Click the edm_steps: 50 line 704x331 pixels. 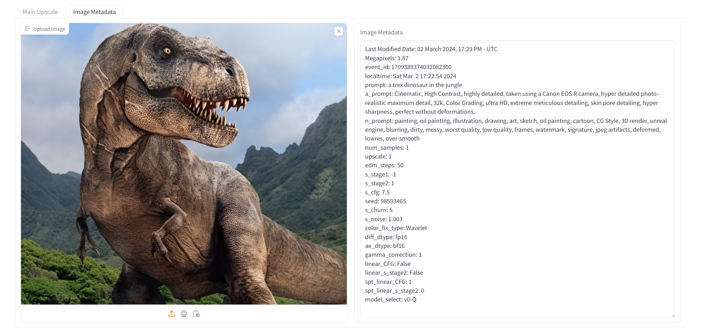(384, 165)
